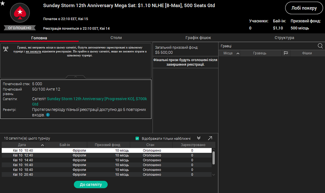
Task: Open the search in the Гравці panel
Action: [320, 46]
